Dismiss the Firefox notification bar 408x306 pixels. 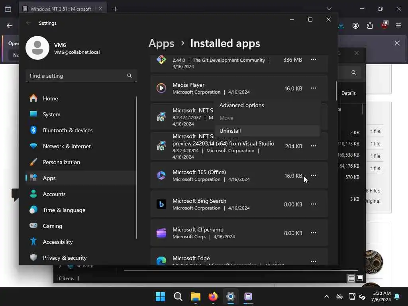pos(397,43)
